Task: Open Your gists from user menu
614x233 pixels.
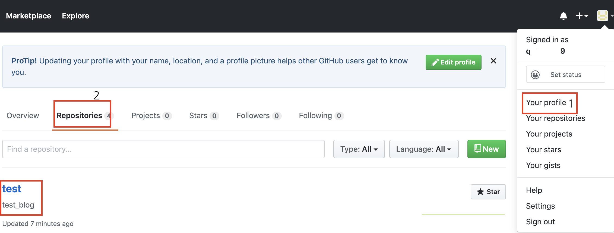Action: [x=543, y=165]
